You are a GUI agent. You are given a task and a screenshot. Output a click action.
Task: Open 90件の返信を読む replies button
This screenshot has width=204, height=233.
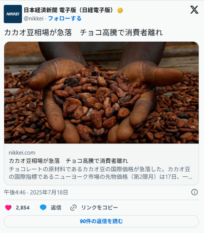click(x=102, y=221)
